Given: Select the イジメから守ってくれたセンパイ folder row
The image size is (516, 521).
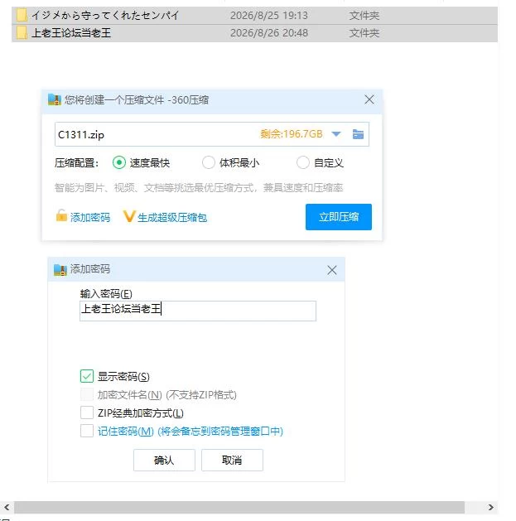Looking at the screenshot, I should click(254, 15).
